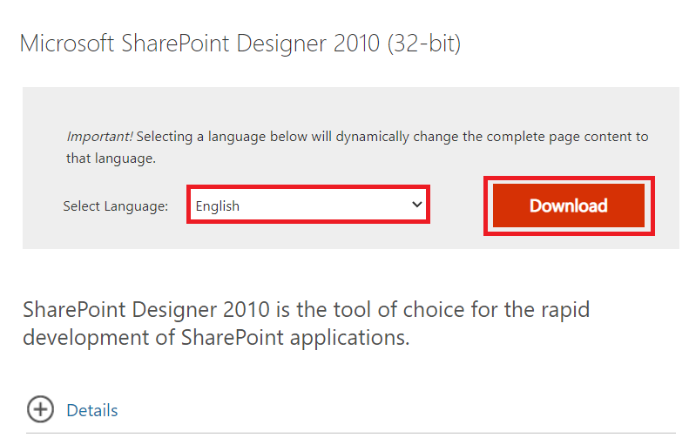Click "development of SharePoint applications" text line

pyautogui.click(x=216, y=338)
